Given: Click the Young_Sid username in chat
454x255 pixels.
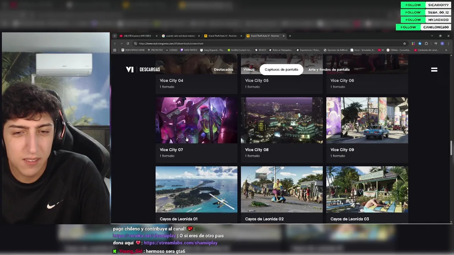Looking at the screenshot, I should 130,251.
